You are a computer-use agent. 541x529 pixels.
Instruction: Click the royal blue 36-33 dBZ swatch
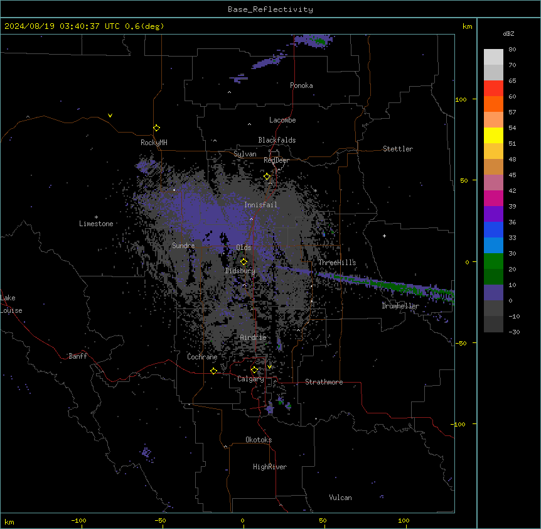pos(493,229)
